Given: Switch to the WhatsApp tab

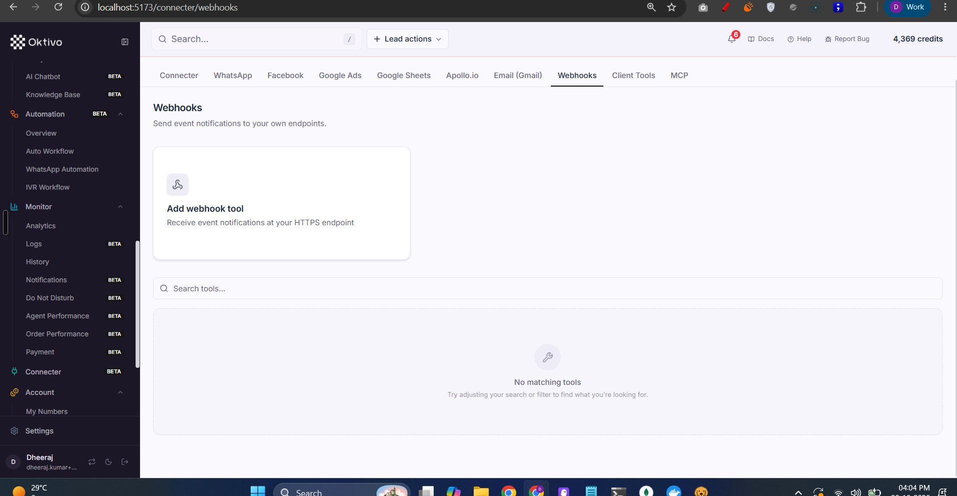Looking at the screenshot, I should click(x=233, y=76).
